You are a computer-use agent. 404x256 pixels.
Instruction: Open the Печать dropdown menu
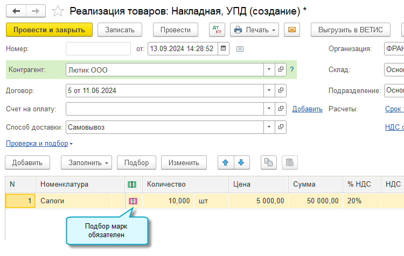[254, 30]
